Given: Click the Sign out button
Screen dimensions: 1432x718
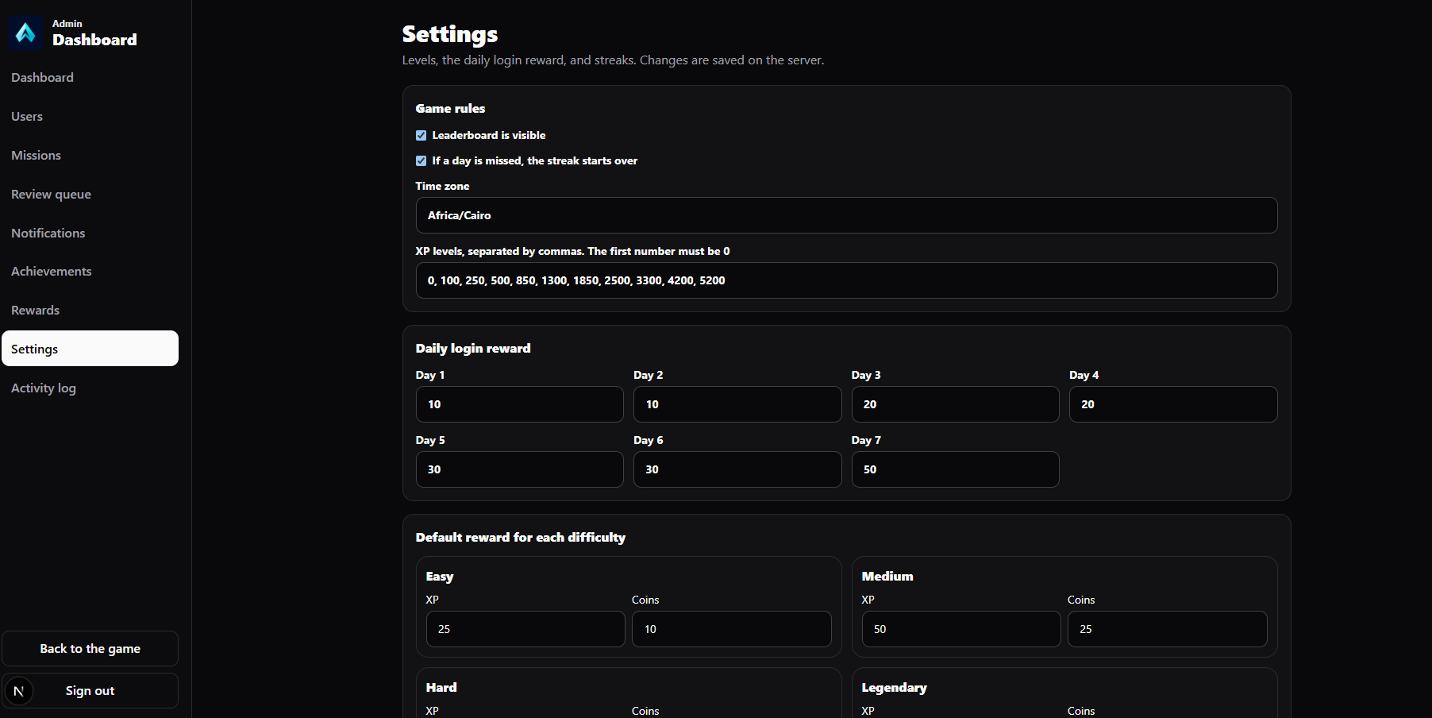Looking at the screenshot, I should pyautogui.click(x=90, y=691).
